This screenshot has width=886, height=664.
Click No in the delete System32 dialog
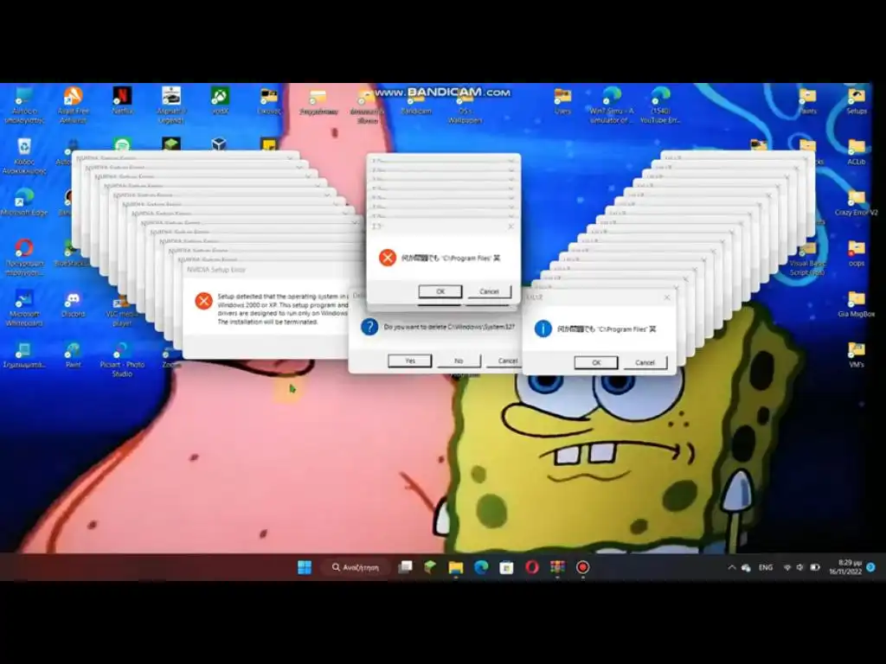[459, 361]
